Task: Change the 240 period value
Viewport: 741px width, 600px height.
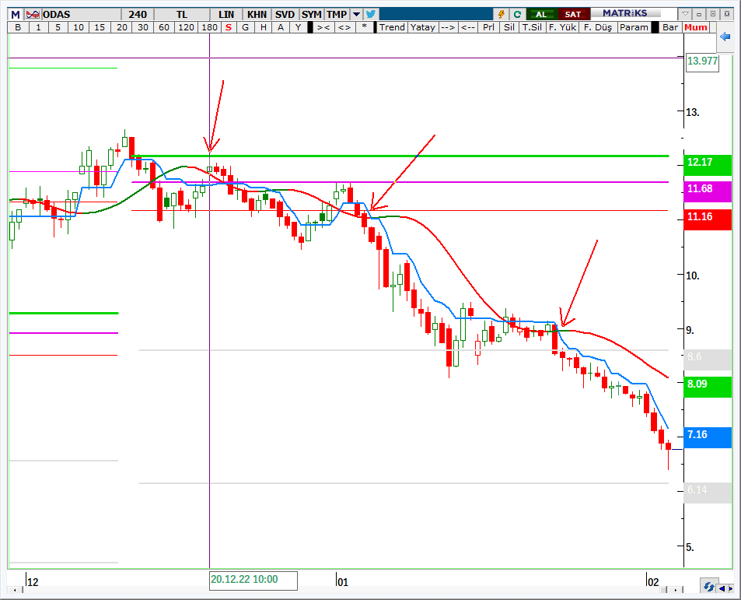Action: click(x=138, y=14)
